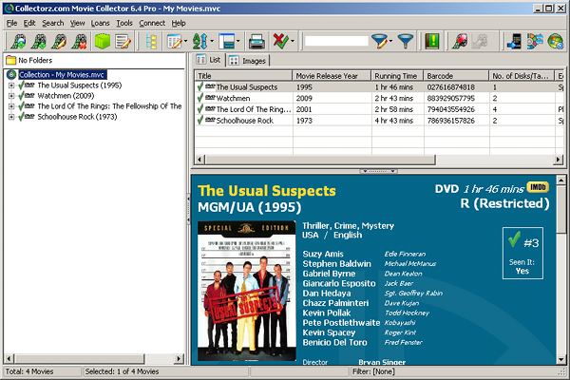This screenshot has width=570, height=380.
Task: Click The Usual Suspects cover thumbnail
Action: click(x=247, y=291)
